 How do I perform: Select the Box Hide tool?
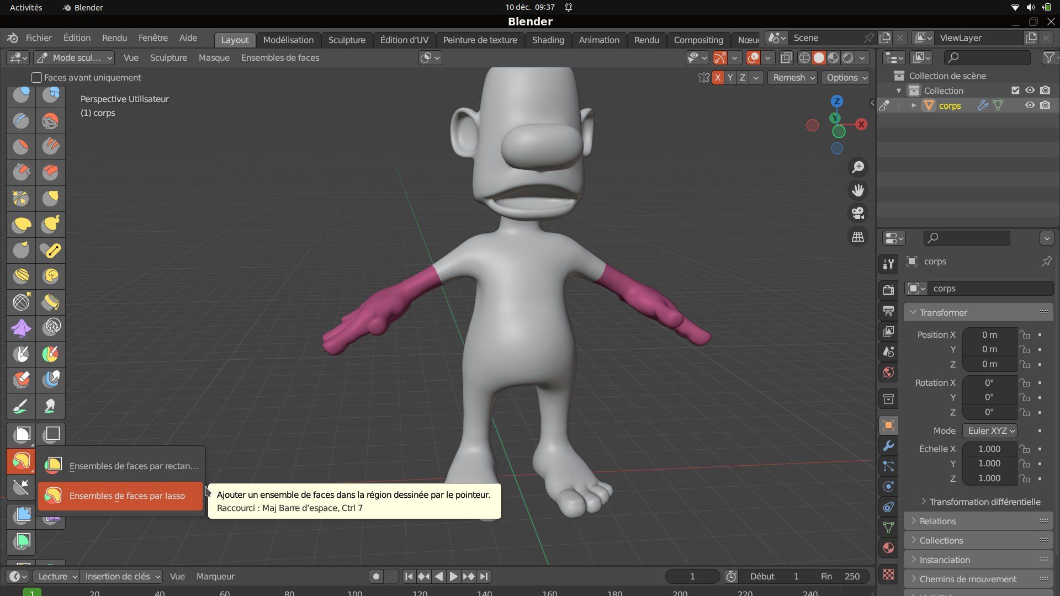pos(51,435)
